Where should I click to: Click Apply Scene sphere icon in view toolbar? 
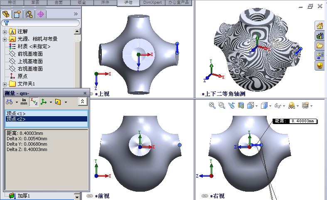pyautogui.click(x=292, y=105)
